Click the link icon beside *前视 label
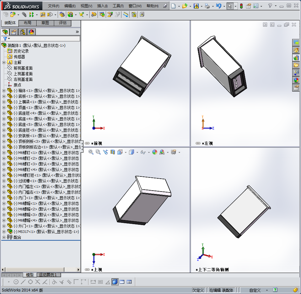 click(x=87, y=143)
